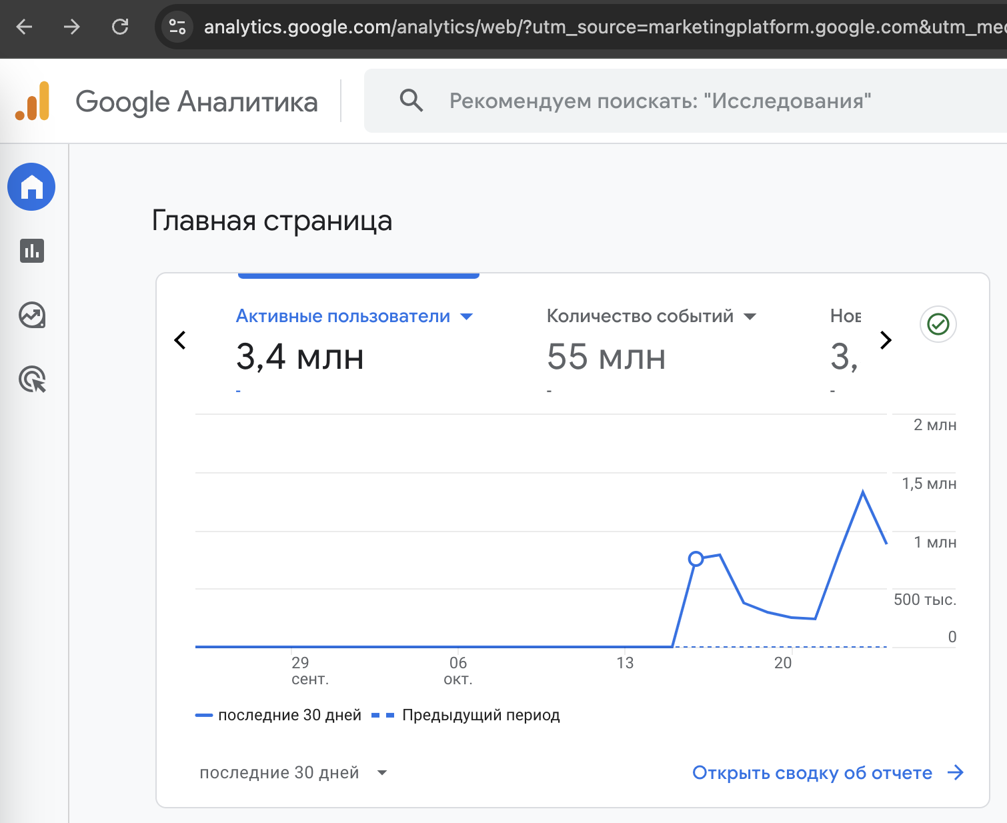Click the 13 date axis label
This screenshot has width=1007, height=823.
click(625, 663)
